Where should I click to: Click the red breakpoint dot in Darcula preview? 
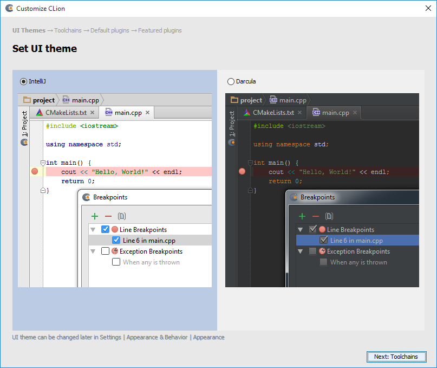(242, 171)
